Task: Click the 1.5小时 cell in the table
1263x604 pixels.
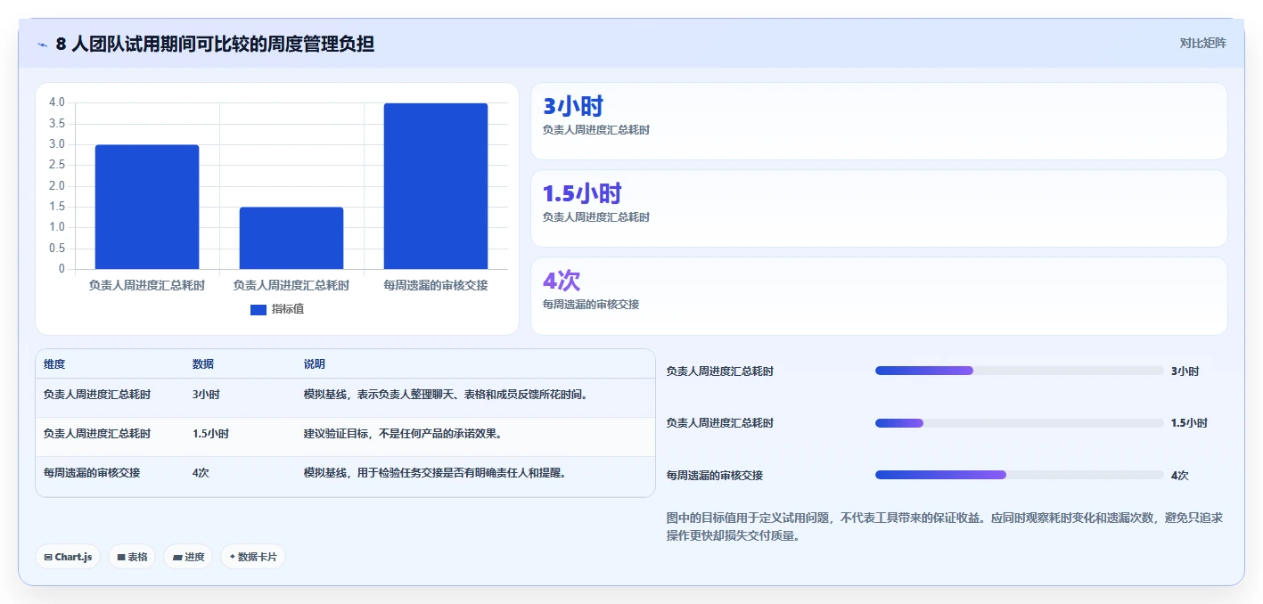Action: (210, 434)
